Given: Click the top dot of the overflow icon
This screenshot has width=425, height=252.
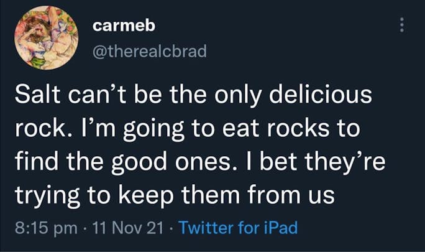Looking at the screenshot, I should pos(401,19).
